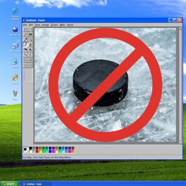Choose the Line tool
This screenshot has width=186, height=186.
[25, 55]
